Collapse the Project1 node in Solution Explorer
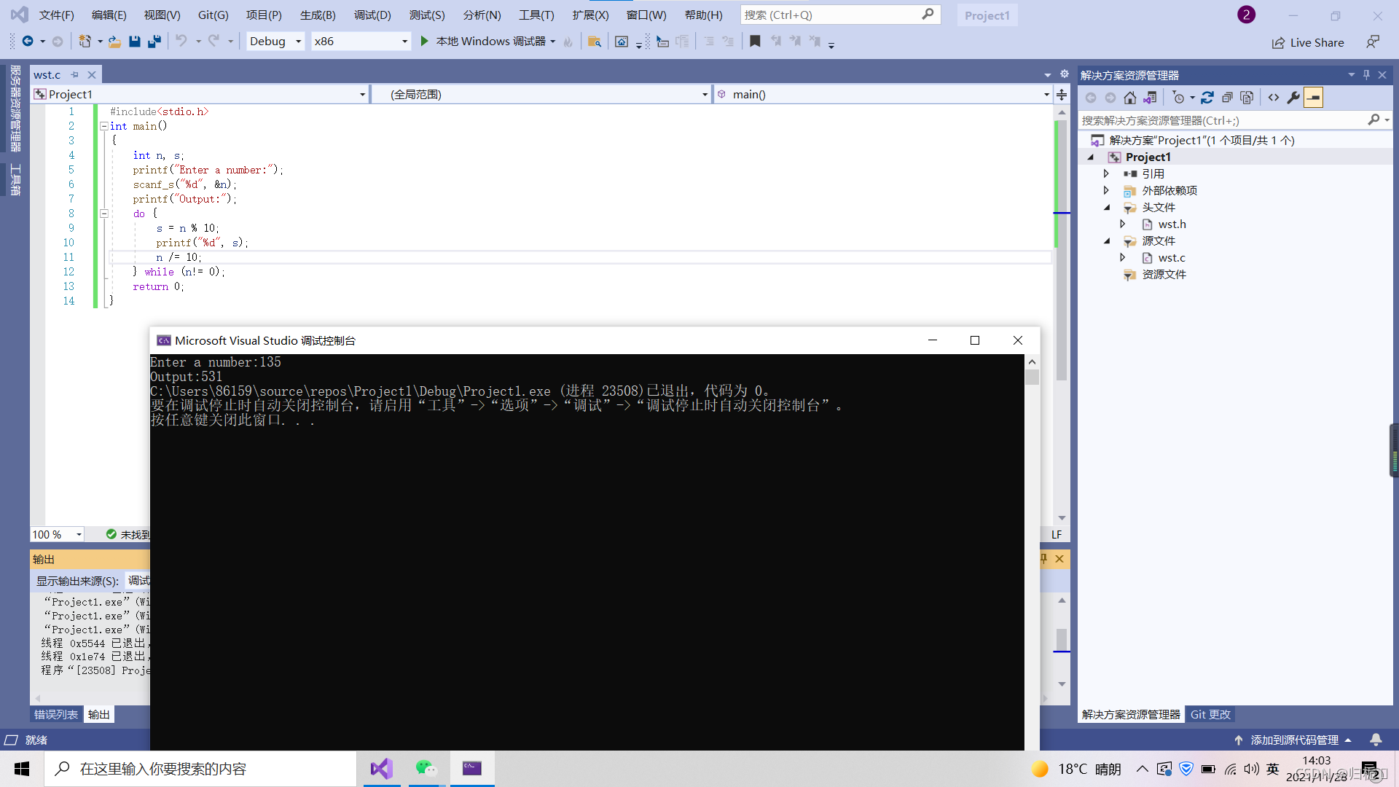Image resolution: width=1399 pixels, height=787 pixels. (x=1091, y=157)
